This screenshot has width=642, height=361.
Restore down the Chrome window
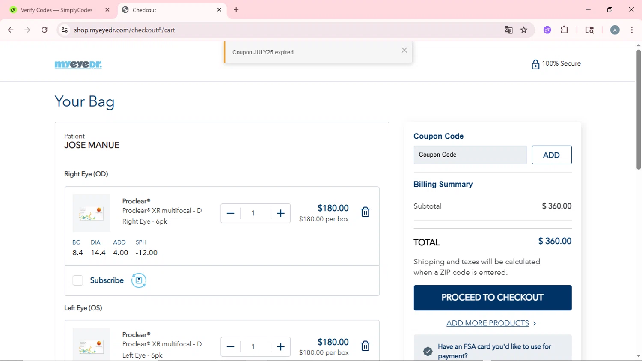[609, 9]
